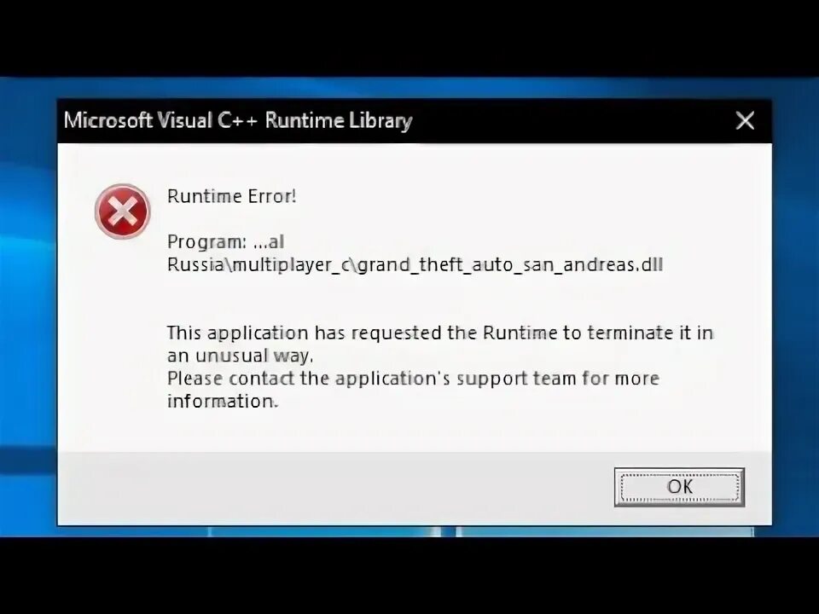819x614 pixels.
Task: Click the word 'information.' in the message
Action: 223,401
